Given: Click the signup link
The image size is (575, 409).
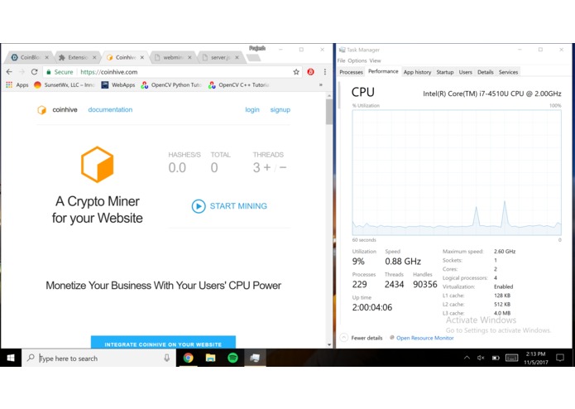Looking at the screenshot, I should tap(280, 109).
